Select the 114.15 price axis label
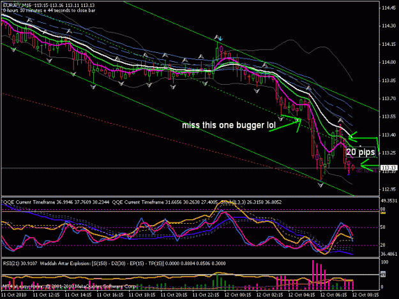The image size is (399, 299). coord(389,44)
